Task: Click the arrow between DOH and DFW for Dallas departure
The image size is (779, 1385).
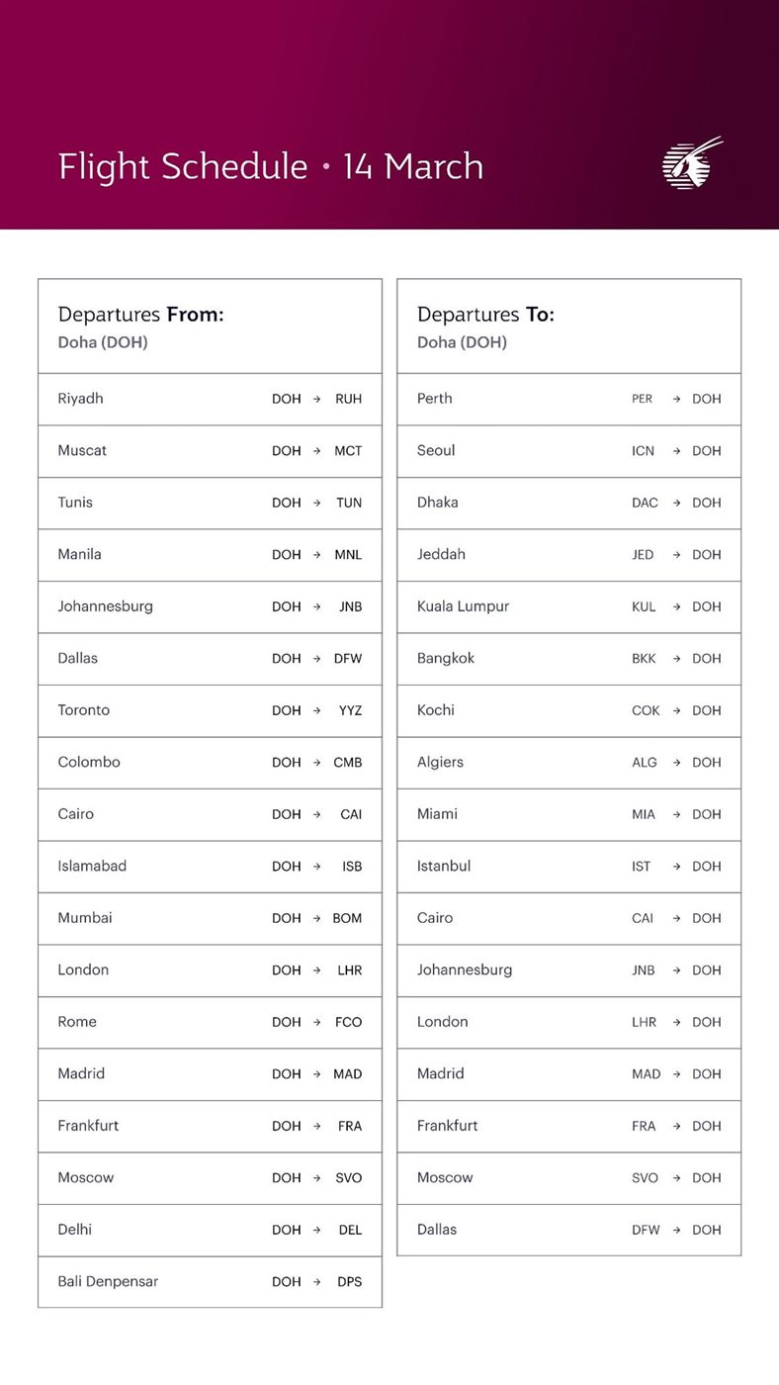Action: coord(317,659)
